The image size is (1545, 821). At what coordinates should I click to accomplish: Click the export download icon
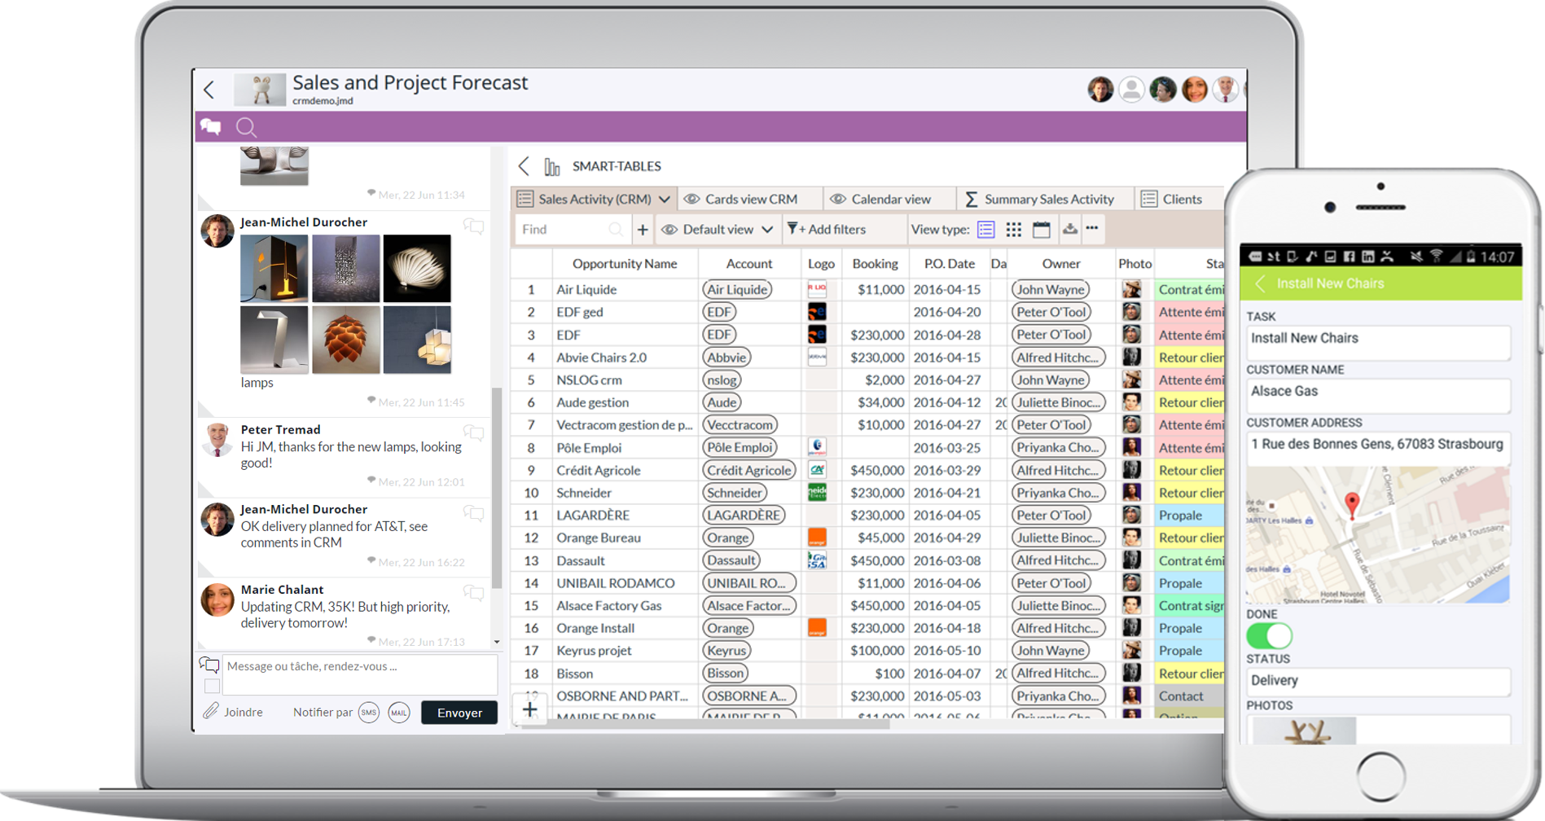[x=1069, y=229]
